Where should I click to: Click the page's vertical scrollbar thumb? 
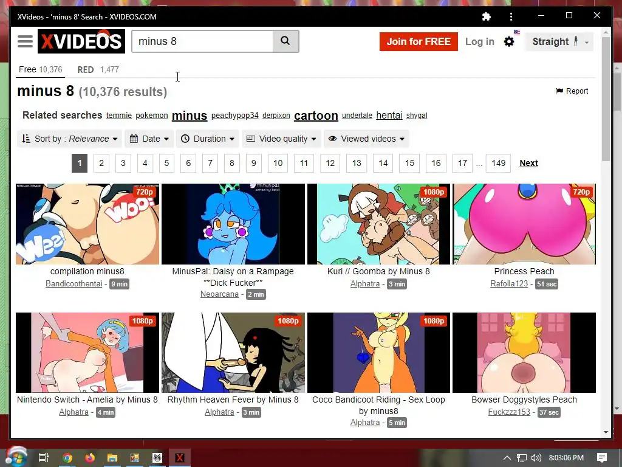[x=606, y=99]
